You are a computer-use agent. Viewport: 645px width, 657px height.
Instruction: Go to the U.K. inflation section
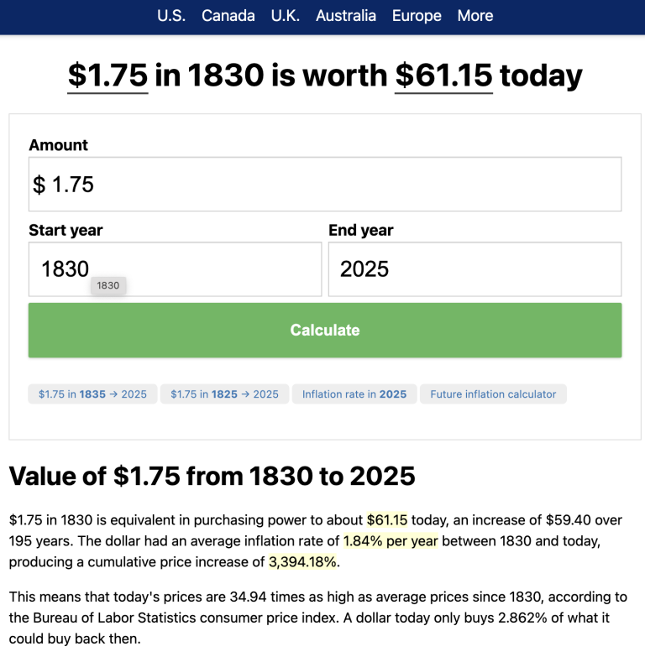tap(286, 16)
